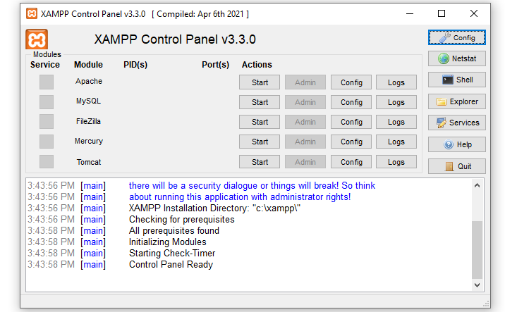Click the MySQL Admin button
This screenshot has height=312, width=505.
coord(305,102)
